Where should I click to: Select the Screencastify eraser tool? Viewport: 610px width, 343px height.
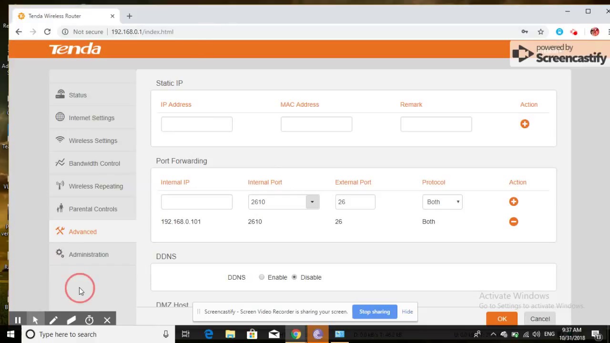pyautogui.click(x=71, y=320)
